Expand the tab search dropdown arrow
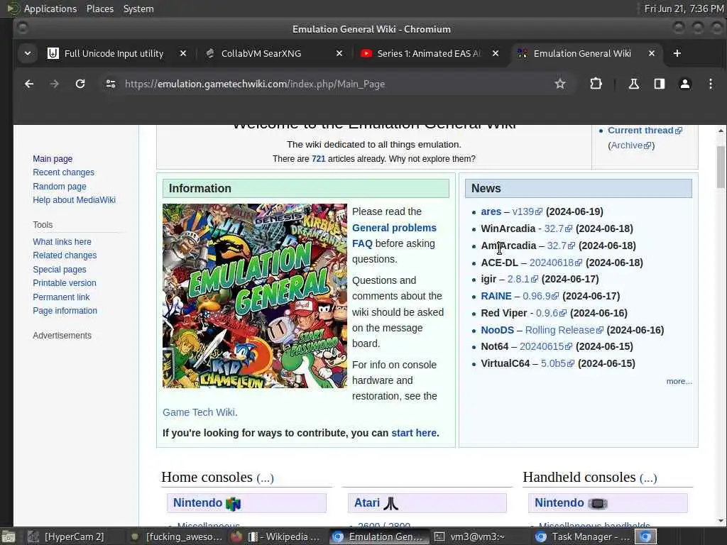Screen dimensions: 727x545 [28, 53]
